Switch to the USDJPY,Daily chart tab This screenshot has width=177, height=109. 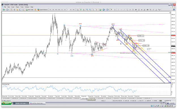(42, 98)
